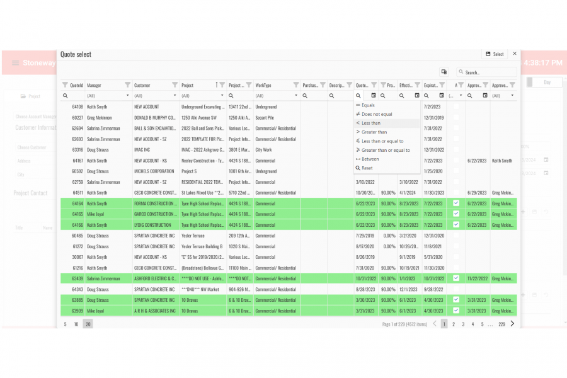Open the Effecti... column filter funnel
567x378 pixels.
[417, 85]
